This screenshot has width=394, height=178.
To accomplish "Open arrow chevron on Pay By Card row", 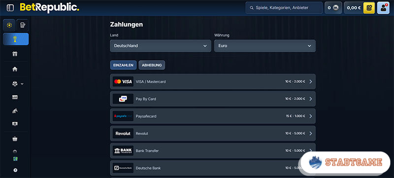I will tap(311, 99).
